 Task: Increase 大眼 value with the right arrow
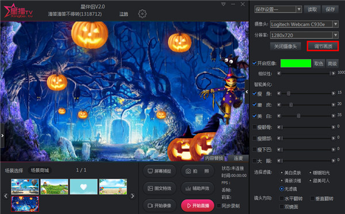tap(333, 161)
